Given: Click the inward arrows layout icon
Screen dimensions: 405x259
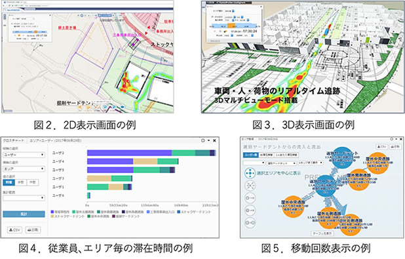Looking at the screenshot, I should 250,186.
